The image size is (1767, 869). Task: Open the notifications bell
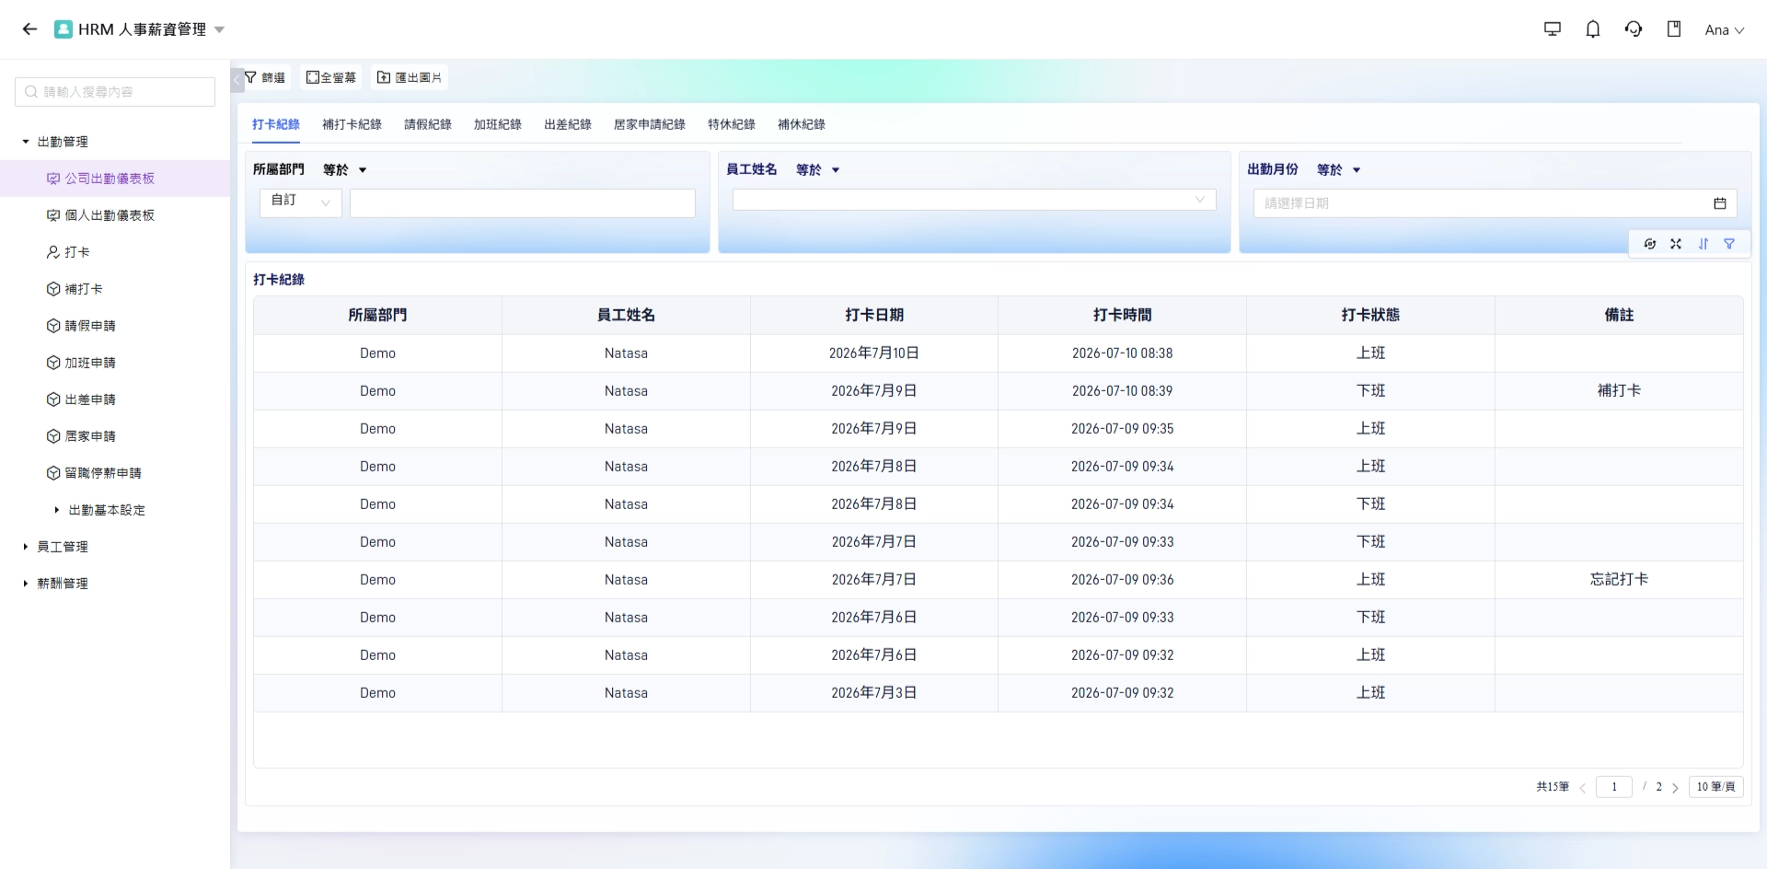1593,29
